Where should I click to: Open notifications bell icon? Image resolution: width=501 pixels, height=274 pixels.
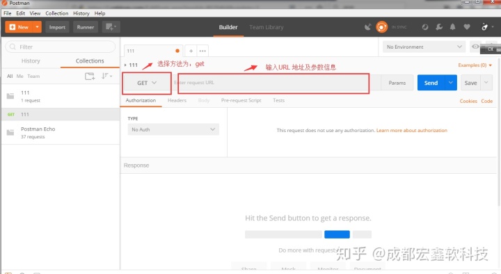coord(453,27)
